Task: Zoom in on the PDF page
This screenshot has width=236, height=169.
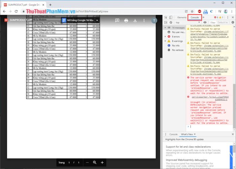Action: (102, 163)
